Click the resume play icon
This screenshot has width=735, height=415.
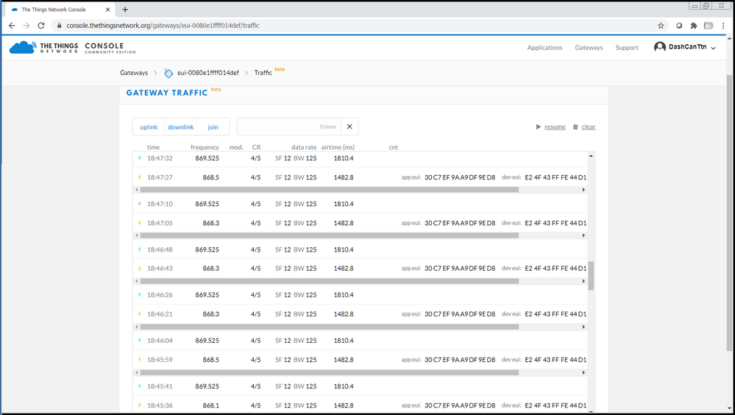tap(538, 127)
